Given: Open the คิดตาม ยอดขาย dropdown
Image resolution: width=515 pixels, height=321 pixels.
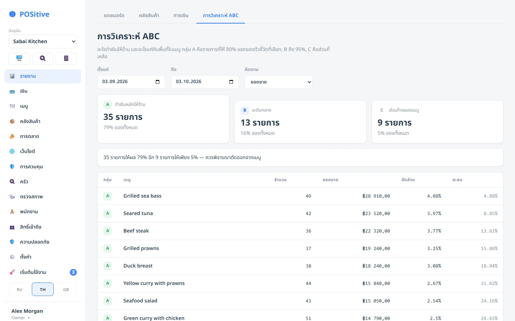Looking at the screenshot, I should (279, 82).
